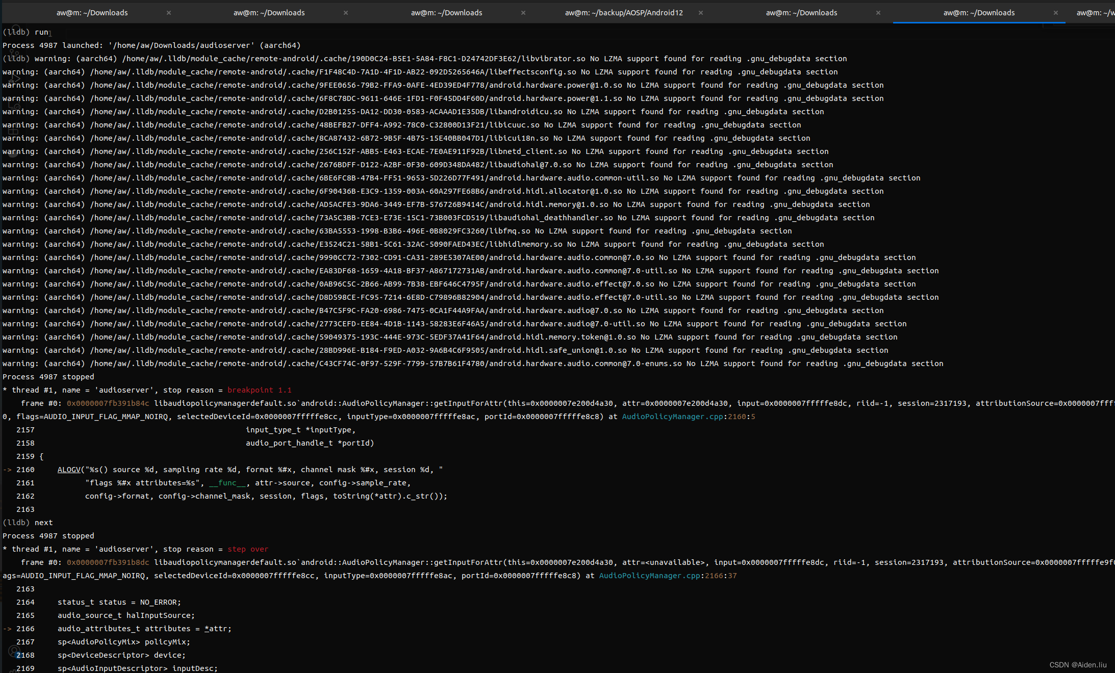Click the AudioPolicyManager.cpp:2160:5 source link
The height and width of the screenshot is (673, 1115).
coord(688,417)
